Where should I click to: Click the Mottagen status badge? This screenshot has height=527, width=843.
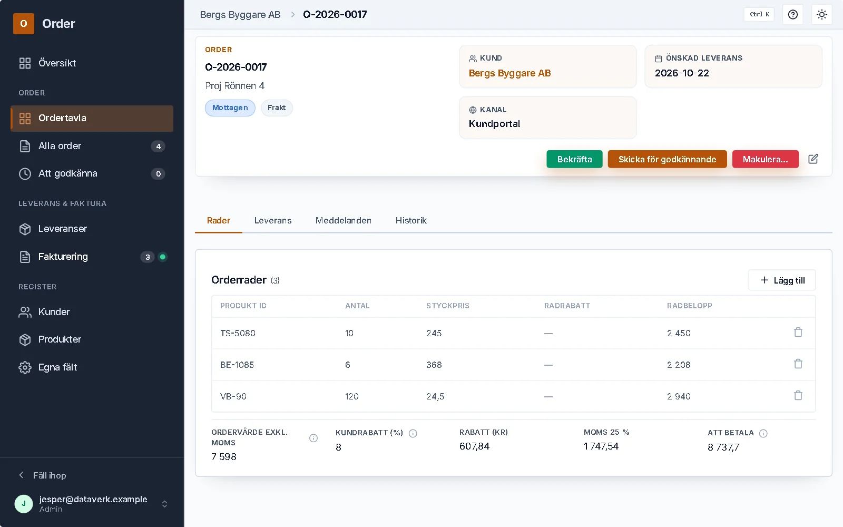(x=230, y=108)
